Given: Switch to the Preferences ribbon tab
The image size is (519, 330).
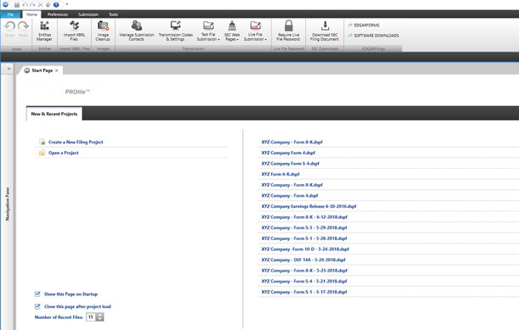Looking at the screenshot, I should 58,14.
